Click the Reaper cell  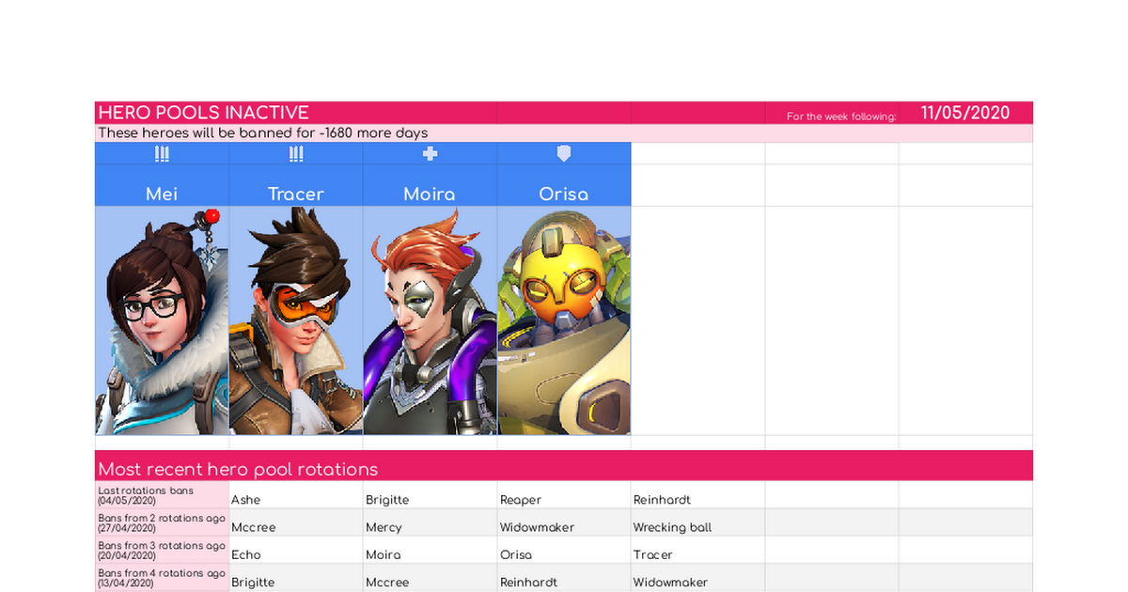click(x=564, y=495)
